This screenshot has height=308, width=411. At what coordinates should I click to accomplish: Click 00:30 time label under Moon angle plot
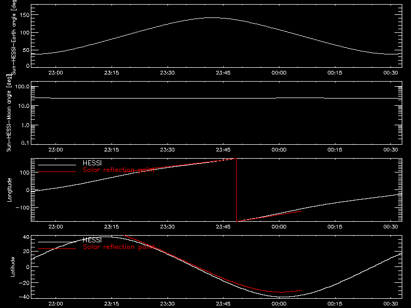[390, 150]
